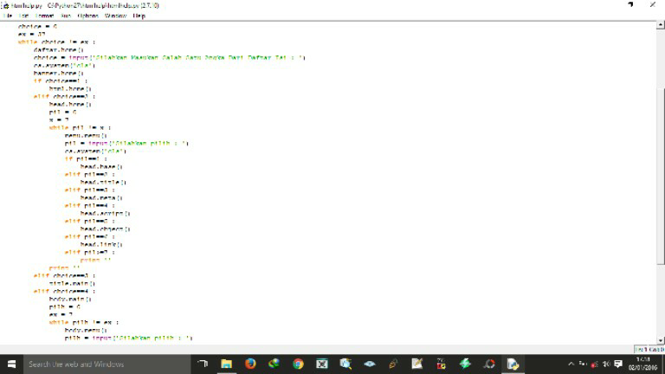
Task: Open the orange pen-like app in taskbar
Action: (393, 364)
